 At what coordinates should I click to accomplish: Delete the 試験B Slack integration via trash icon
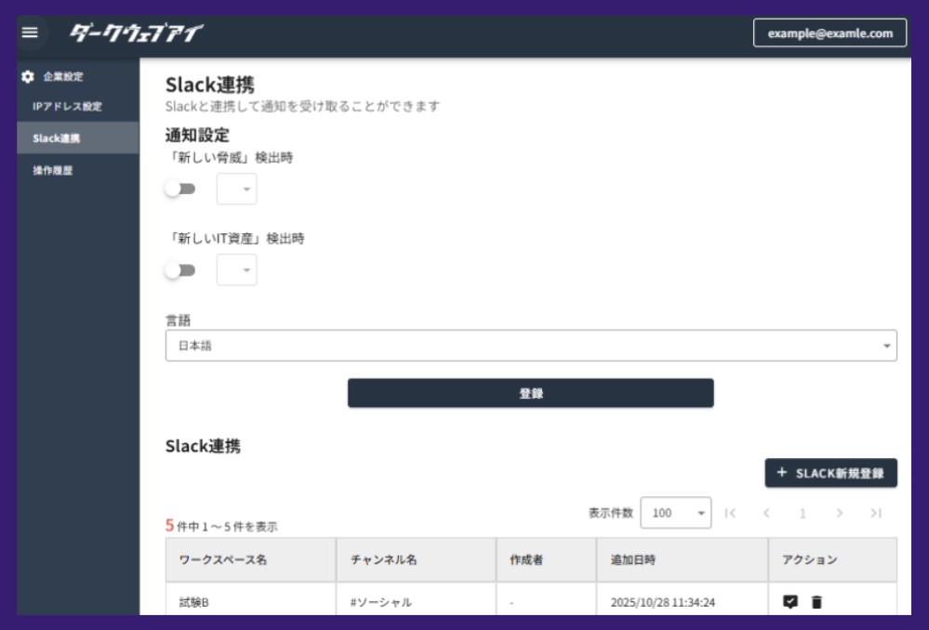(816, 602)
